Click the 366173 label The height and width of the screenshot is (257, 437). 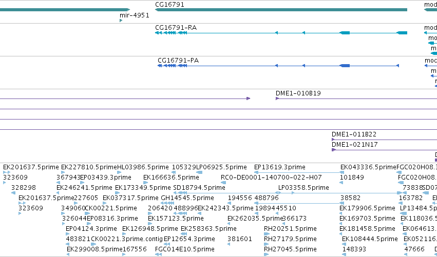(295, 219)
